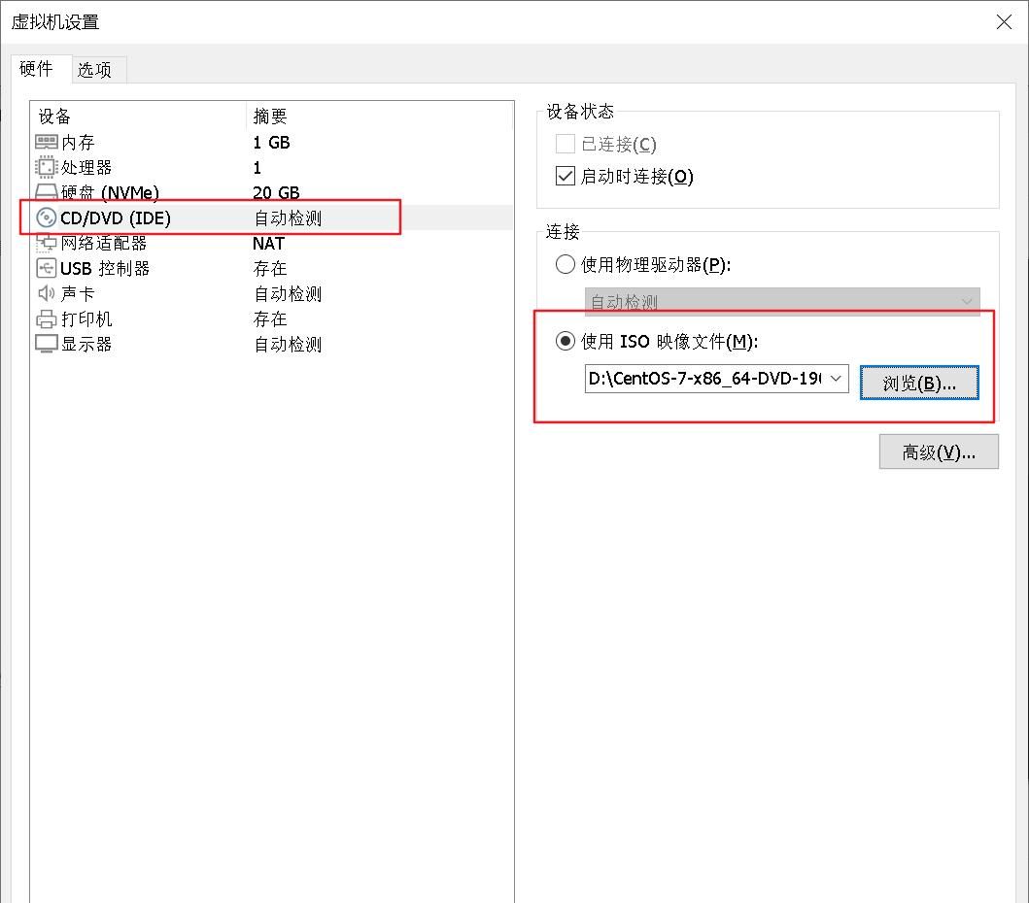Screen dimensions: 1029x903
Task: Click the 浏览(B) browse button
Action: click(919, 382)
